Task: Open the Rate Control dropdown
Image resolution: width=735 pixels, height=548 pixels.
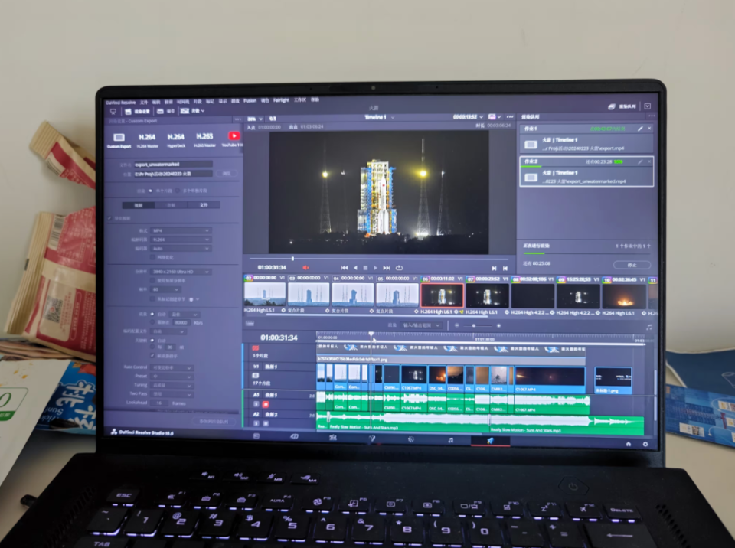Action: [172, 367]
